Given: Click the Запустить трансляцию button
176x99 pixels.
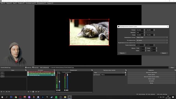Looking at the screenshot, I should point(152,73).
